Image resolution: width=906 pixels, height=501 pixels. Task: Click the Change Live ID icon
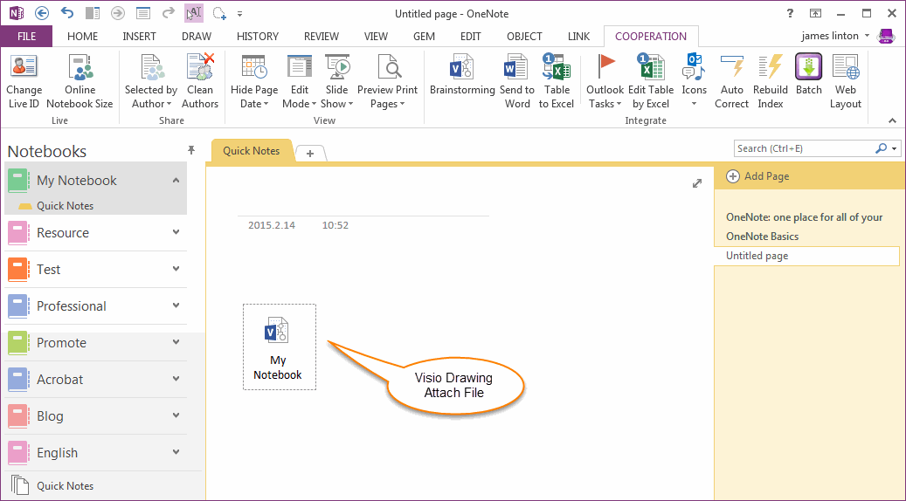(24, 67)
